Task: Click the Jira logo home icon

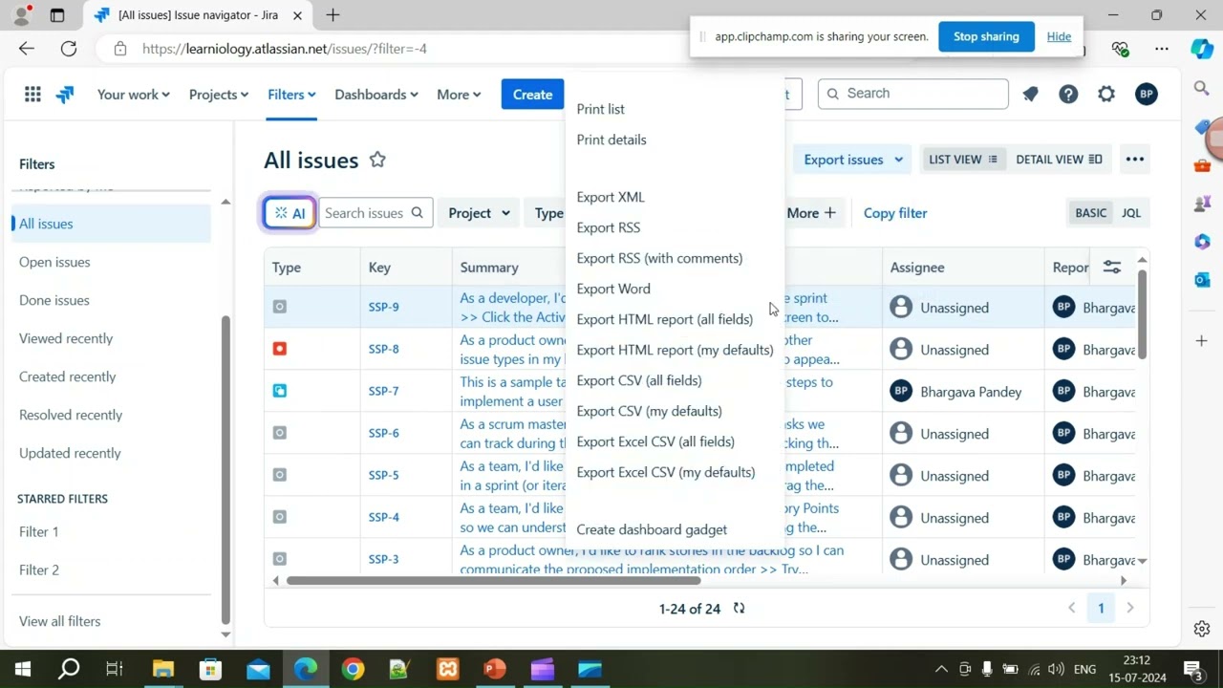Action: point(65,94)
